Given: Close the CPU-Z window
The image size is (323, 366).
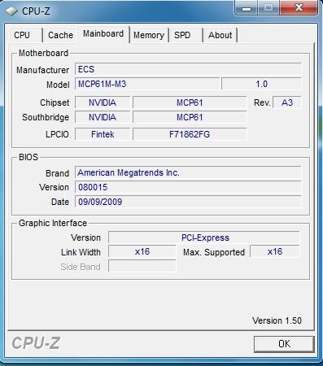Looking at the screenshot, I should 299,7.
